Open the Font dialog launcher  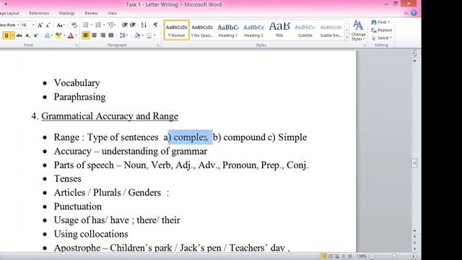[77, 45]
